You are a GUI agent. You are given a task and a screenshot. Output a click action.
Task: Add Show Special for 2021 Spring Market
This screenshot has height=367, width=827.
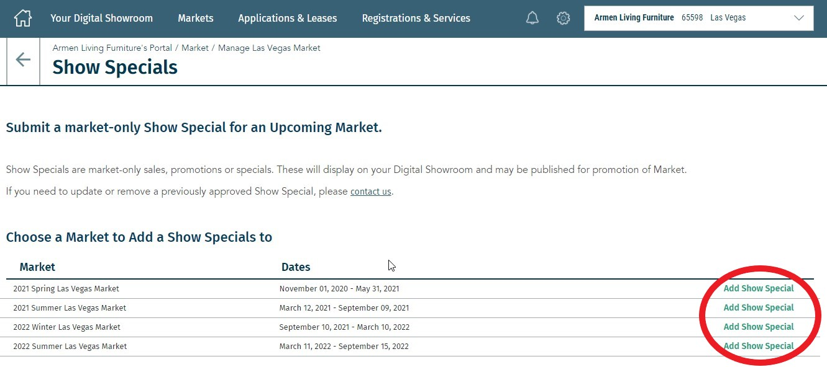point(759,288)
